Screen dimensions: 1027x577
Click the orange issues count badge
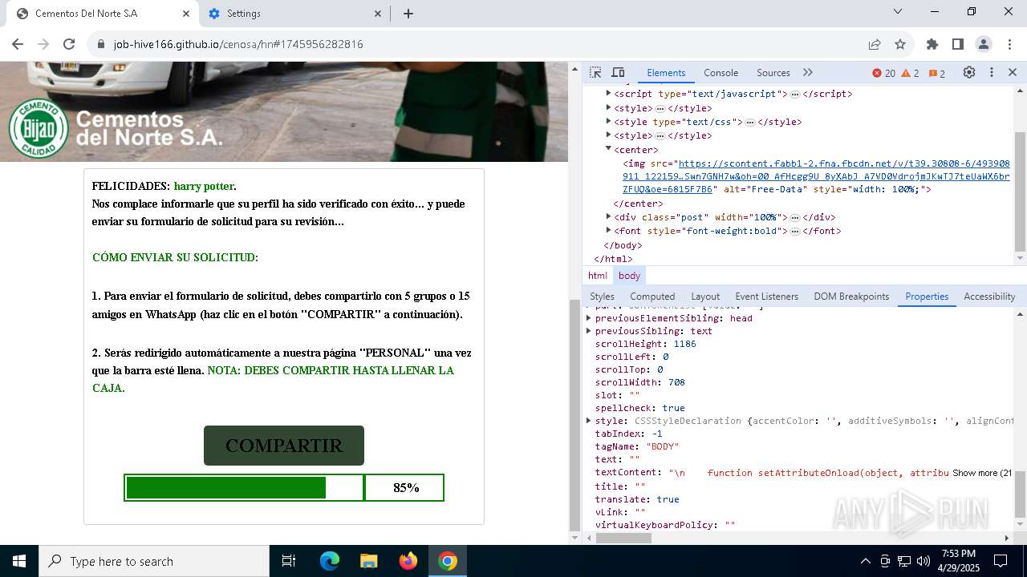click(937, 73)
